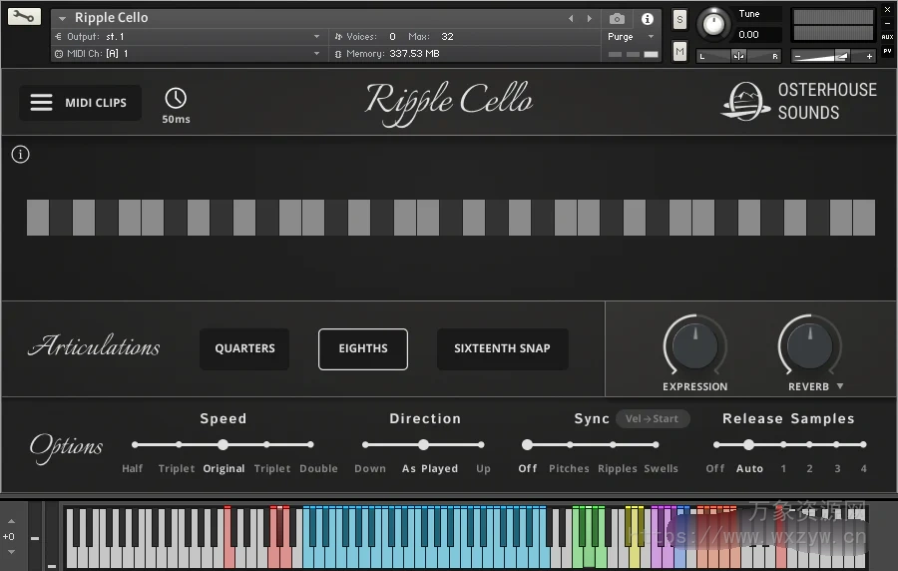The height and width of the screenshot is (571, 898).
Task: Set Speed to Half
Action: pyautogui.click(x=133, y=468)
